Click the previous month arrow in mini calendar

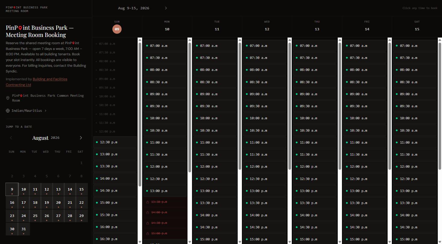tap(11, 138)
